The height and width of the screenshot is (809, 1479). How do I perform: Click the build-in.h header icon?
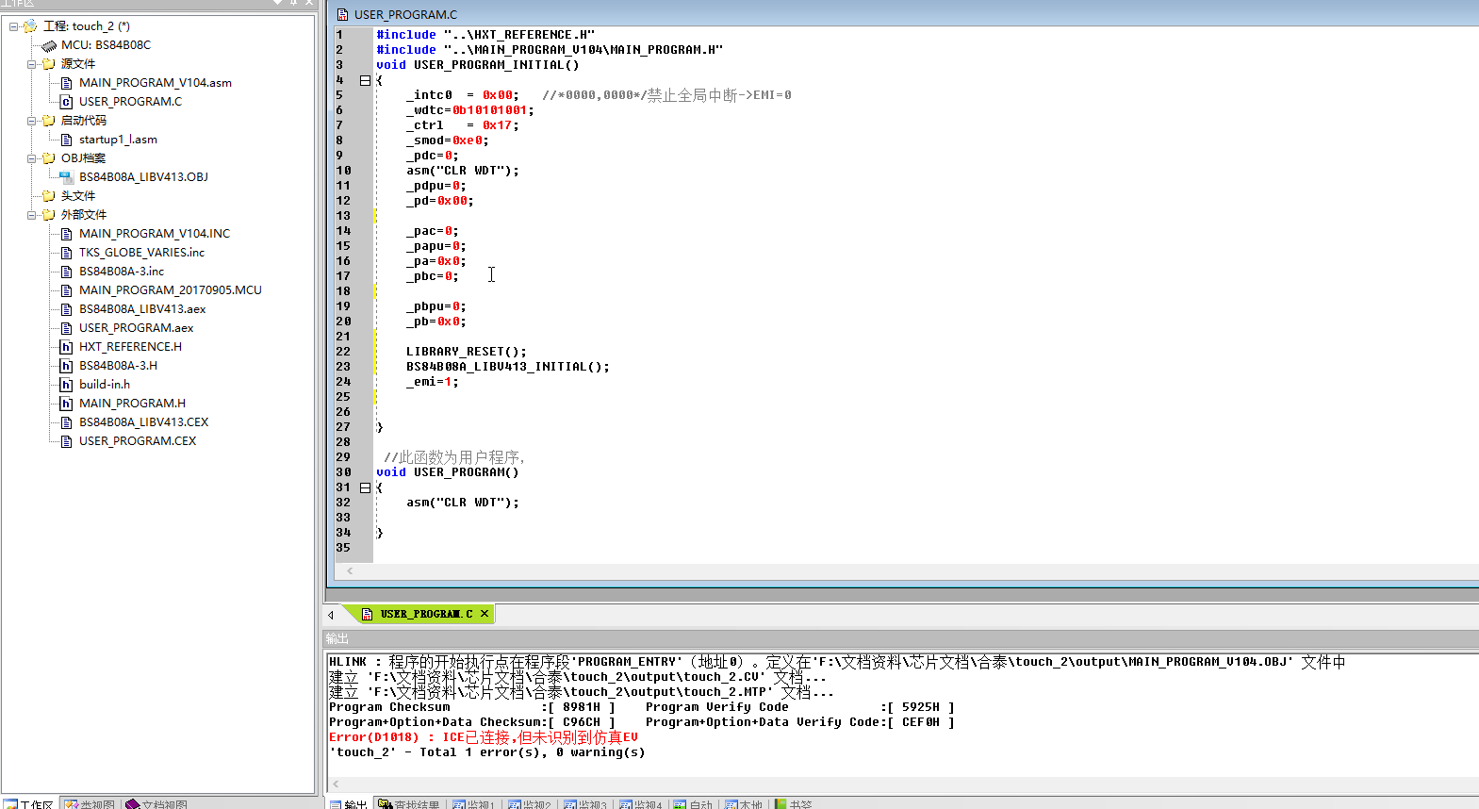(x=66, y=385)
